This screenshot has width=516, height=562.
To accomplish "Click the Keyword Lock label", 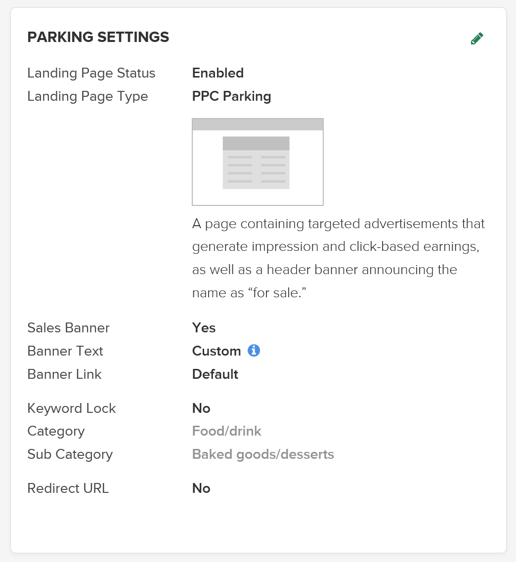I will pyautogui.click(x=71, y=408).
